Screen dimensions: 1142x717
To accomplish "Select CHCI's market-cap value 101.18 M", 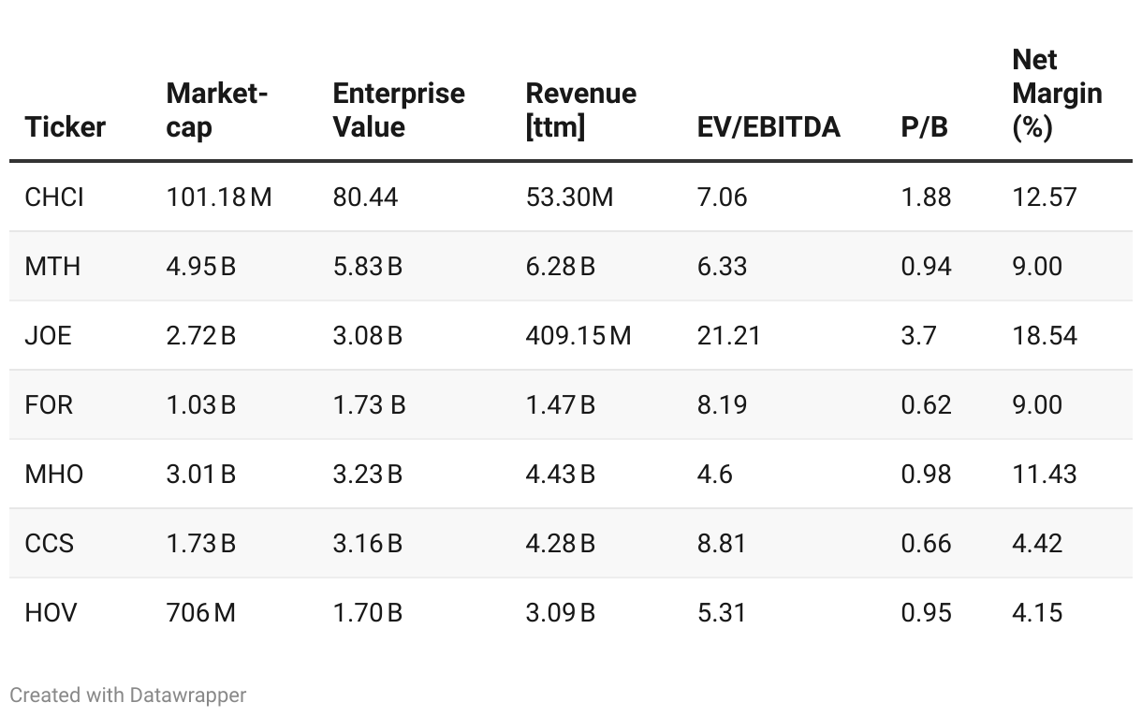I will pos(218,198).
